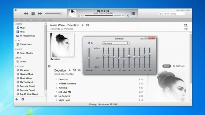Select Music in the library sidebar
This screenshot has width=205, height=115.
[x=21, y=28]
